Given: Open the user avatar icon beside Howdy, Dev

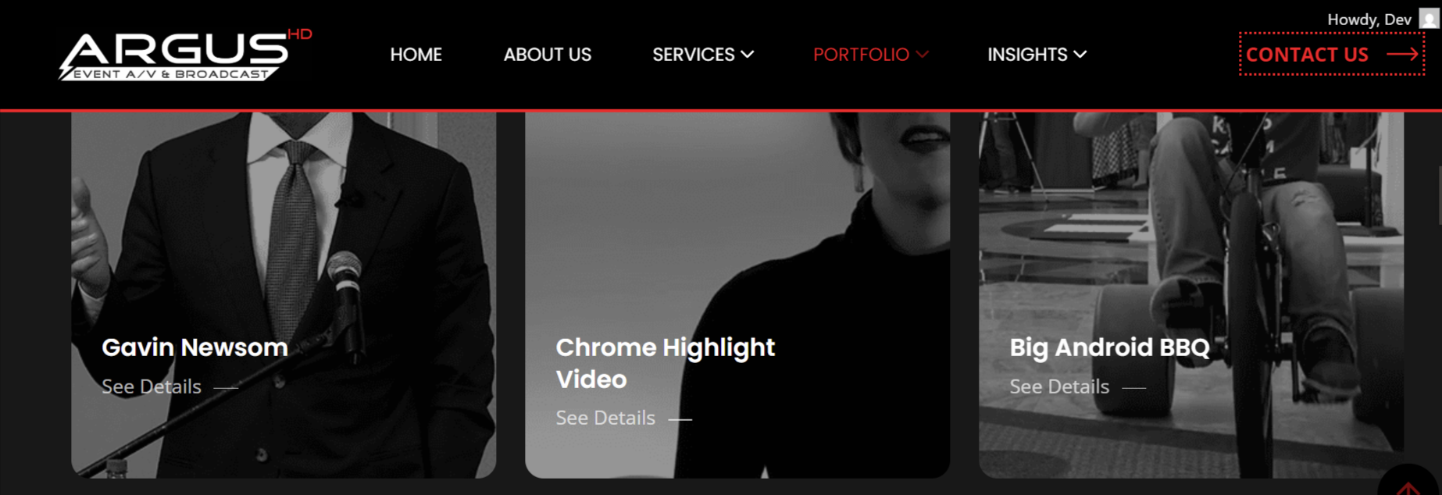Looking at the screenshot, I should click(1429, 18).
